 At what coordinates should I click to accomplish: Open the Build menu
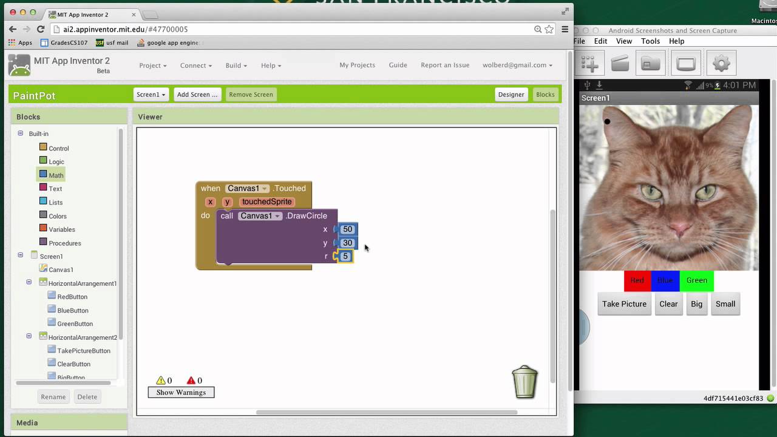coord(236,66)
